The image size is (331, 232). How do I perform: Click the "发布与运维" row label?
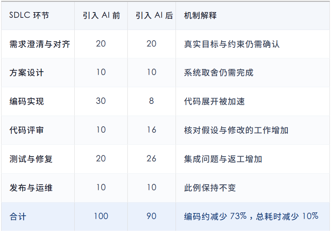coord(31,188)
